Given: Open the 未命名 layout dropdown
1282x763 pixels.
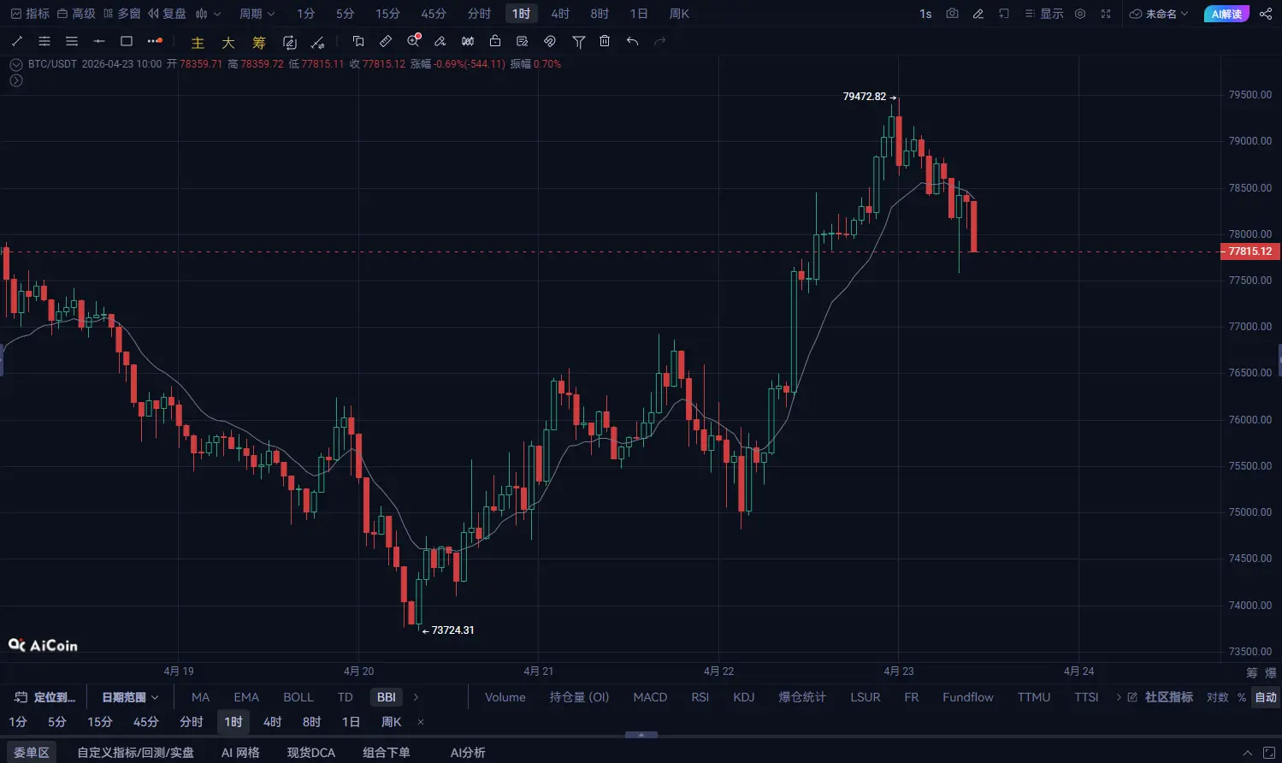Looking at the screenshot, I should coord(1159,14).
